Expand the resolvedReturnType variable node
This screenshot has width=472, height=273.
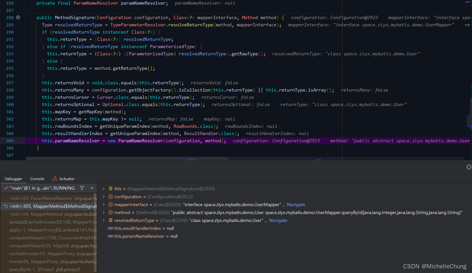click(x=103, y=220)
